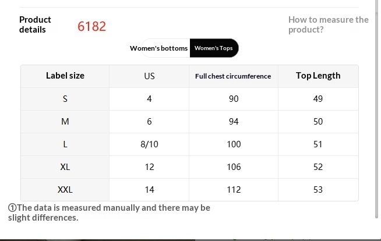
Task: Click the Full chest circumference column header
Action: [x=233, y=76]
